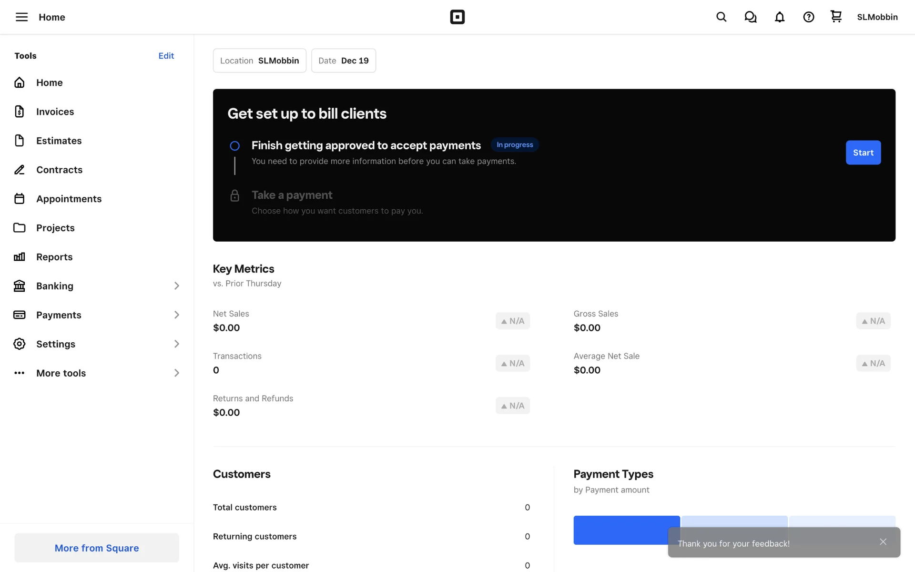Select the approval step radio circle

coord(234,146)
